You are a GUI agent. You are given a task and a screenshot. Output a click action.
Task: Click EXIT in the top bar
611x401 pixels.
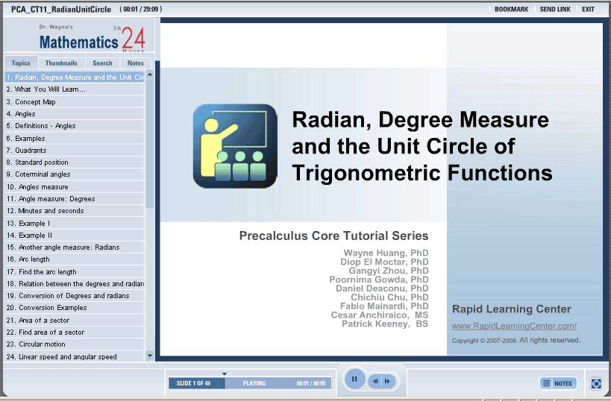[x=588, y=10]
